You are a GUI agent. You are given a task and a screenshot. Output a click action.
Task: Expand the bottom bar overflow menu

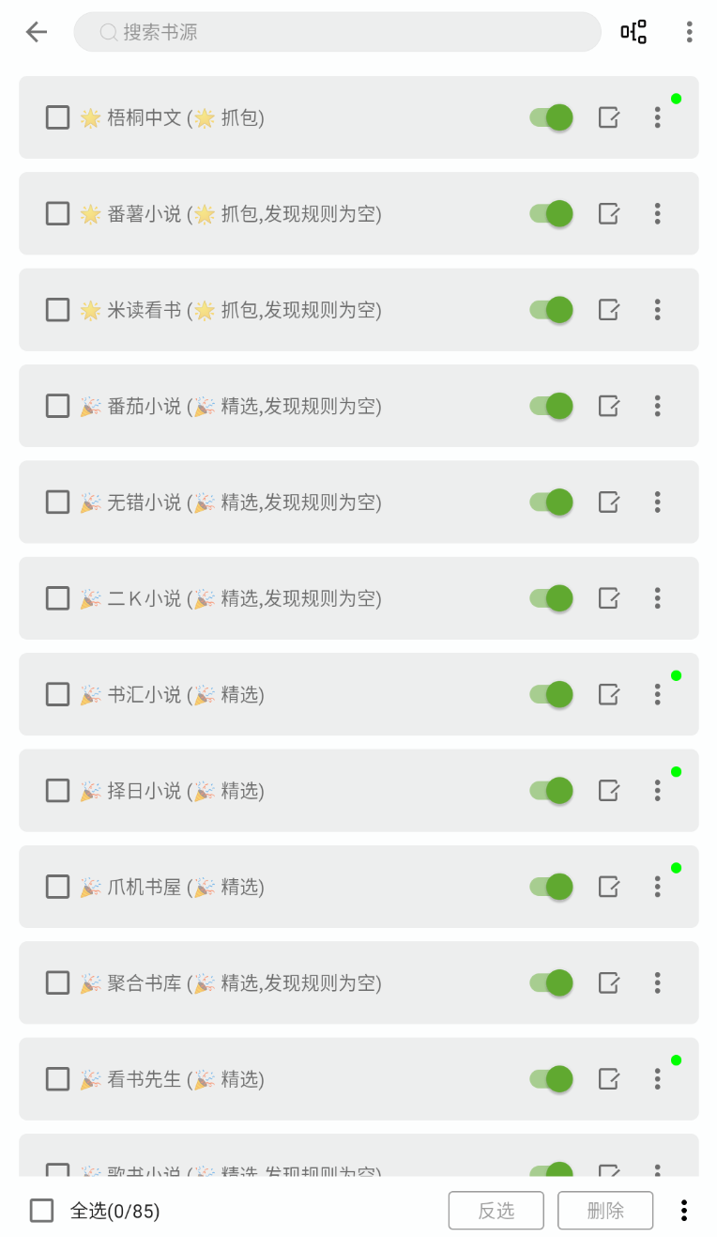pyautogui.click(x=684, y=1211)
